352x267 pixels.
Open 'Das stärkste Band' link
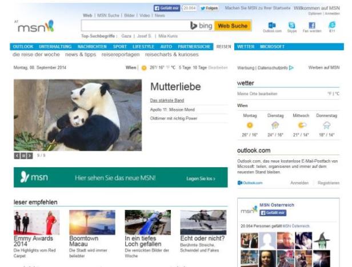pos(167,100)
